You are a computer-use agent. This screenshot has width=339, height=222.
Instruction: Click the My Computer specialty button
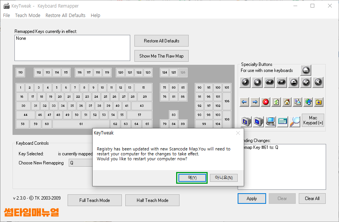(270, 122)
